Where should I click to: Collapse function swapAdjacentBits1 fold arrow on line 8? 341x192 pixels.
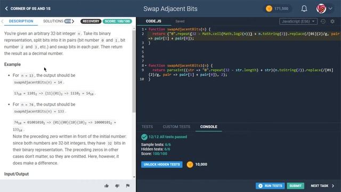tap(145, 66)
